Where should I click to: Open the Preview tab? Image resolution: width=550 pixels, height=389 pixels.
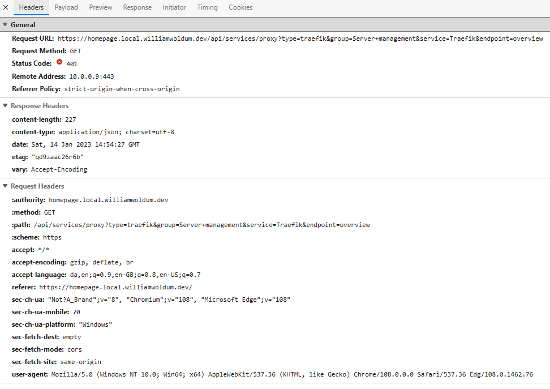point(100,7)
